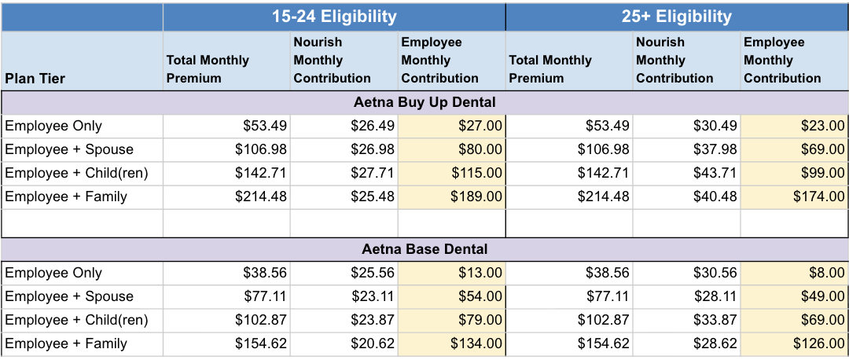The image size is (849, 360).
Task: Click the $115.00 employee contribution cell
Action: tap(451, 173)
